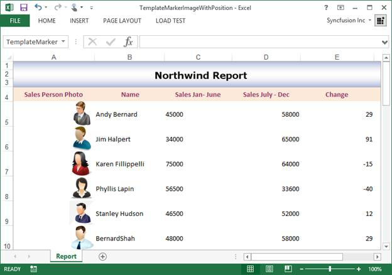Select the Report sheet tab
392x275 pixels.
pyautogui.click(x=66, y=256)
